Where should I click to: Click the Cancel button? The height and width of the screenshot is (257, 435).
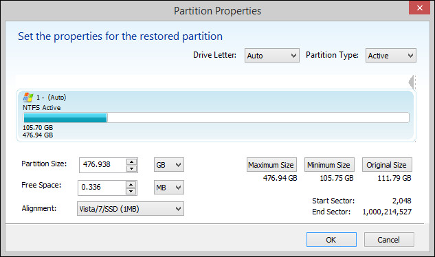pos(389,240)
